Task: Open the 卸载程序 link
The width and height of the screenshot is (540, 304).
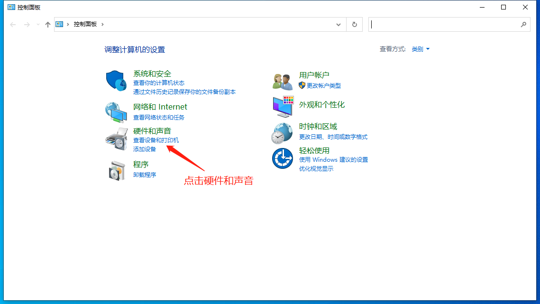Action: click(145, 175)
